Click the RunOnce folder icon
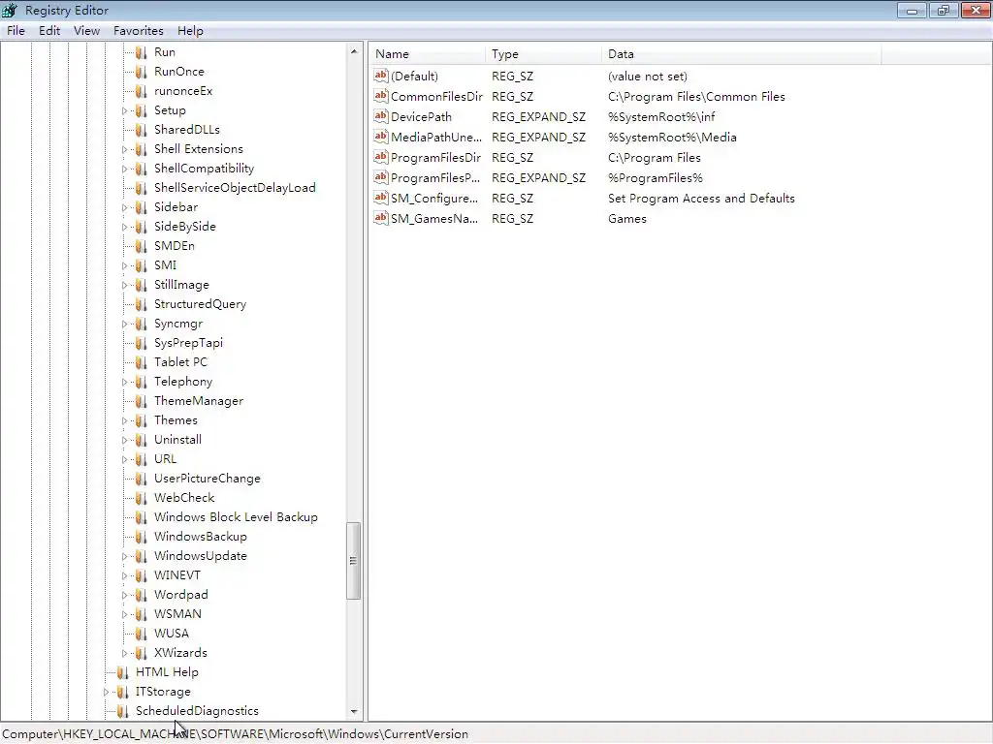The image size is (993, 744). [x=142, y=72]
